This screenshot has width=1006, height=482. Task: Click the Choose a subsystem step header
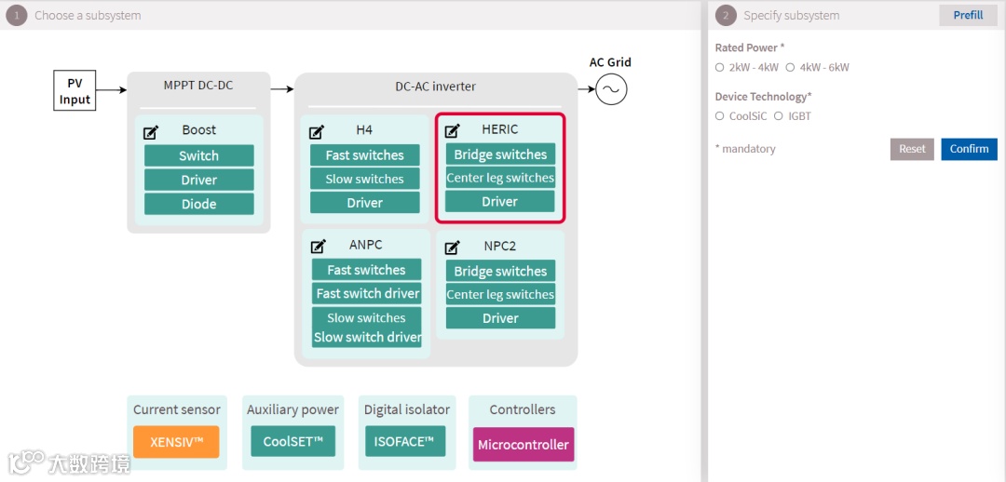point(88,16)
